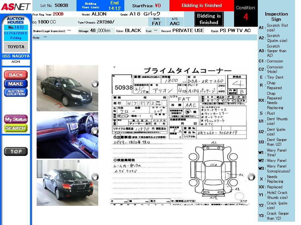Click the green SEARCH button
This screenshot has height=225, width=301.
(15, 128)
